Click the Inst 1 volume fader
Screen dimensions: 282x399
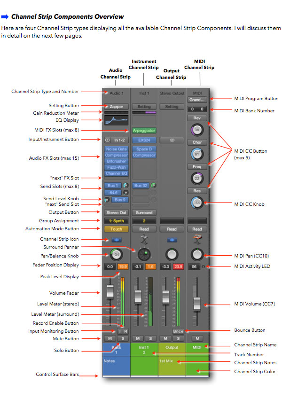tap(138, 297)
